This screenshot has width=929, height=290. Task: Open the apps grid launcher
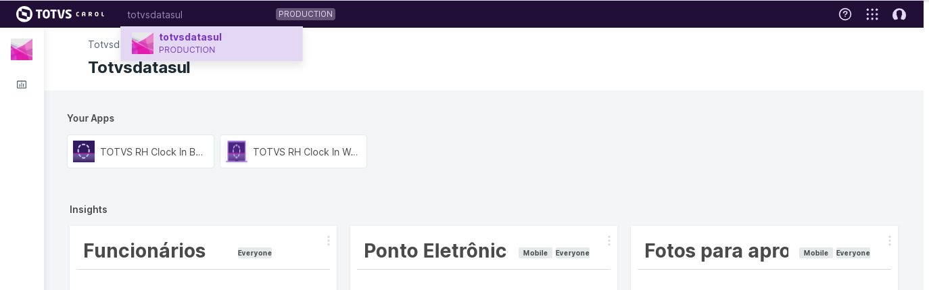(x=872, y=14)
